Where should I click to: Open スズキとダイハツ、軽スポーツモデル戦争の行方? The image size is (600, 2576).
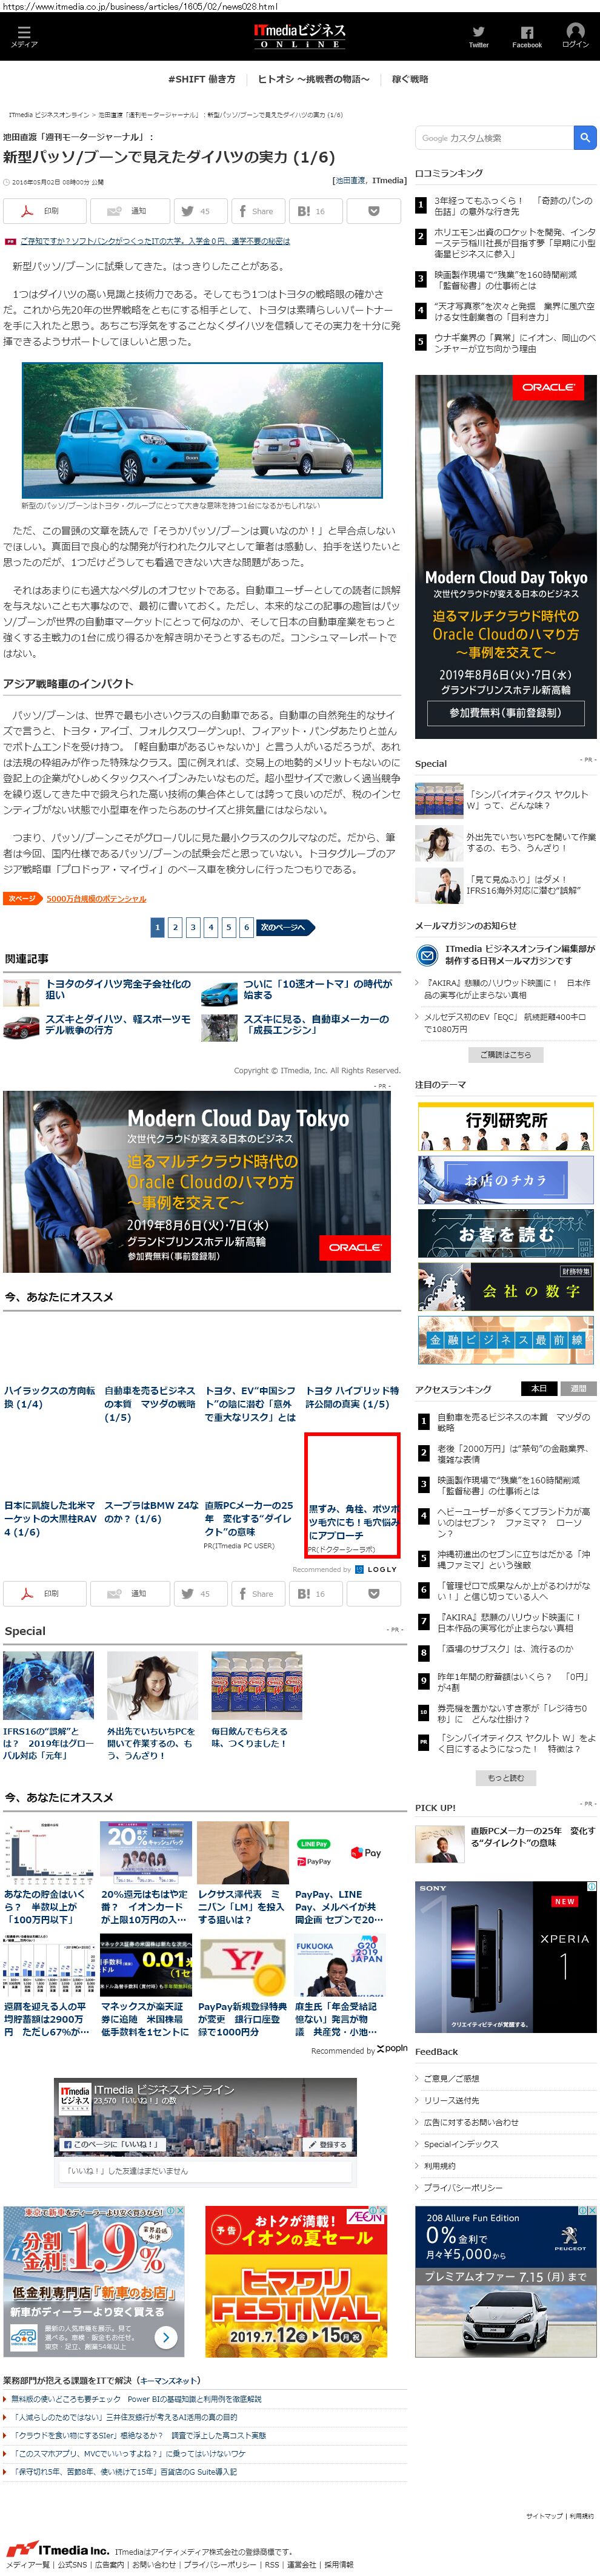[118, 1024]
